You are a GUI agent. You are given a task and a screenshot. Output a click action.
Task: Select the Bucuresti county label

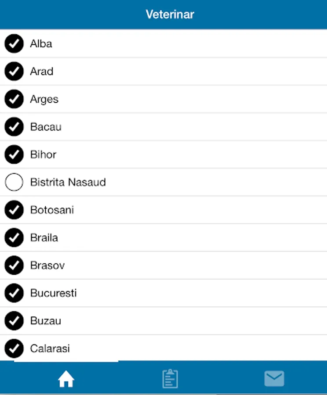[53, 293]
